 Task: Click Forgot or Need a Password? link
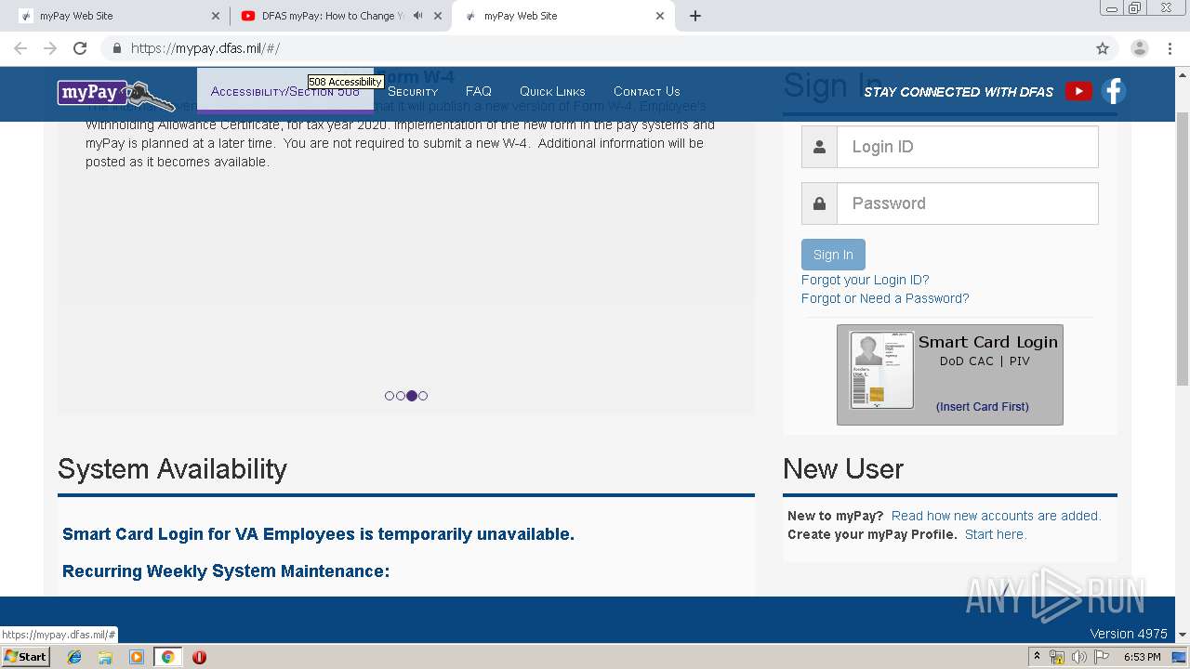(885, 298)
